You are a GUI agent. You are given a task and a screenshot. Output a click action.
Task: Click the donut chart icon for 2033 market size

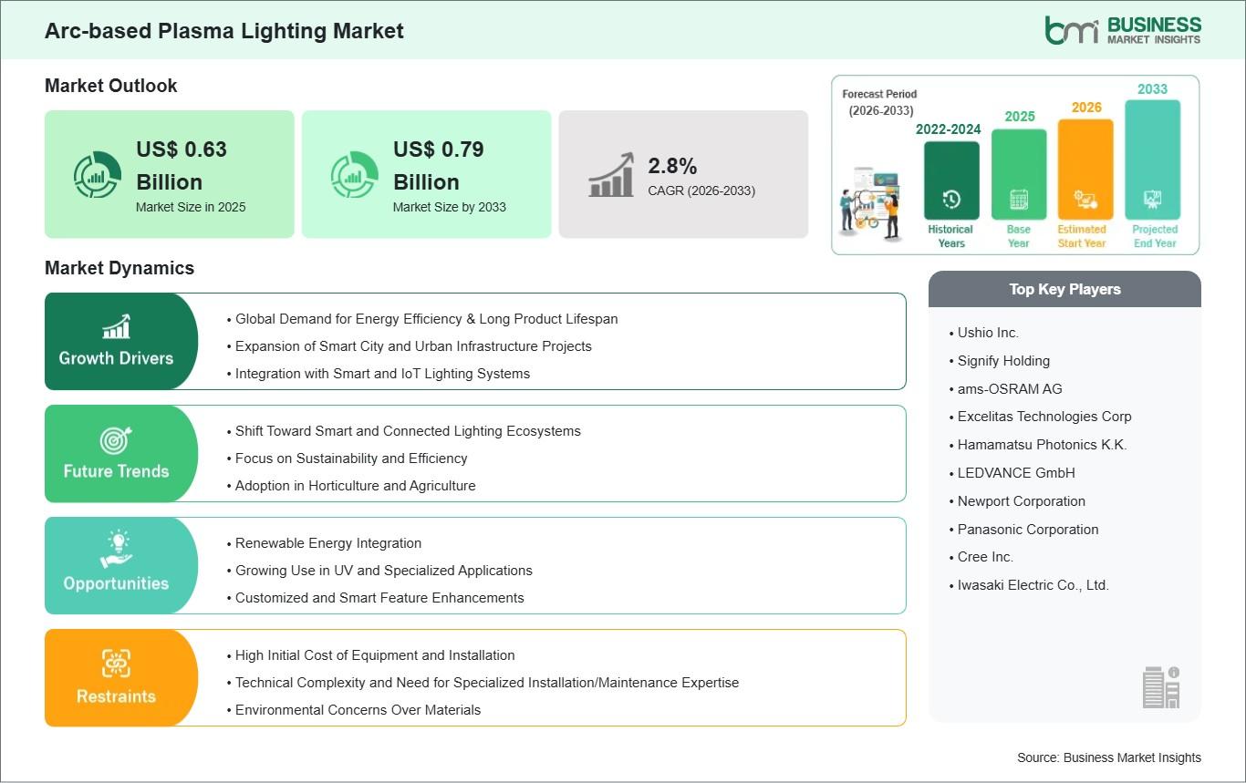354,175
